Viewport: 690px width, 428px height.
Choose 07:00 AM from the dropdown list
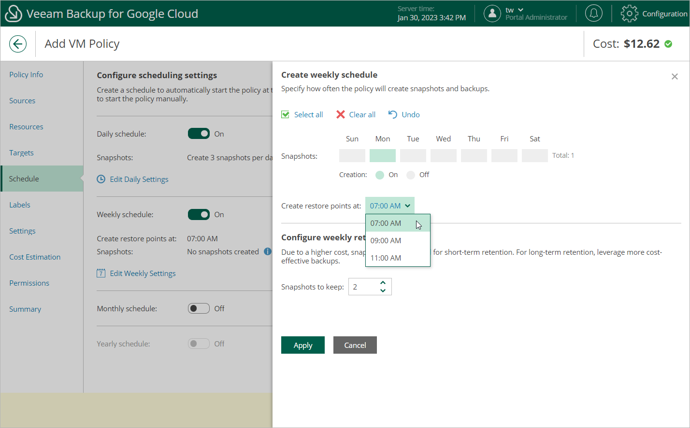pos(398,223)
